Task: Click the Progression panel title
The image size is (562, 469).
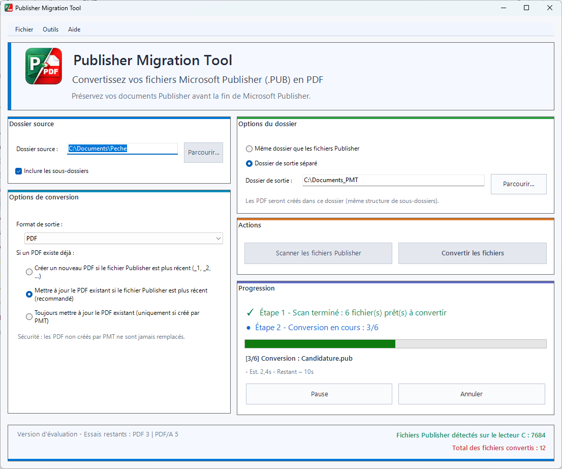Action: 256,288
